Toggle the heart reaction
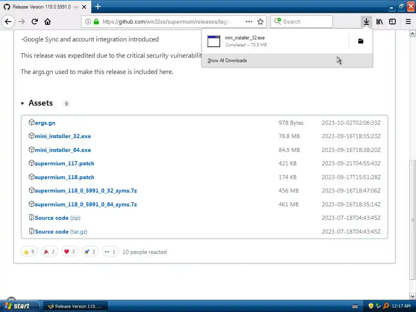The width and height of the screenshot is (416, 312). [x=70, y=251]
